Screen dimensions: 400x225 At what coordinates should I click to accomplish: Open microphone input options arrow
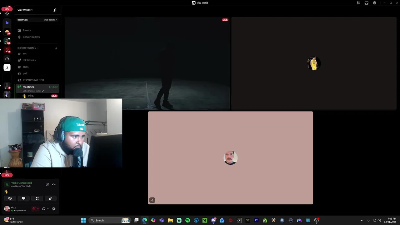click(38, 209)
